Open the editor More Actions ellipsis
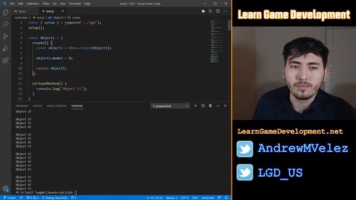The width and height of the screenshot is (356, 200). tap(225, 11)
